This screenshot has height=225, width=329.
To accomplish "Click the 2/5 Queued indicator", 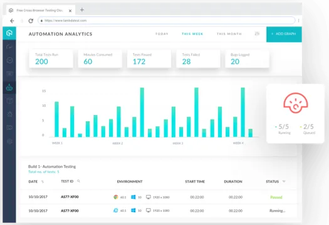I will pyautogui.click(x=308, y=129).
